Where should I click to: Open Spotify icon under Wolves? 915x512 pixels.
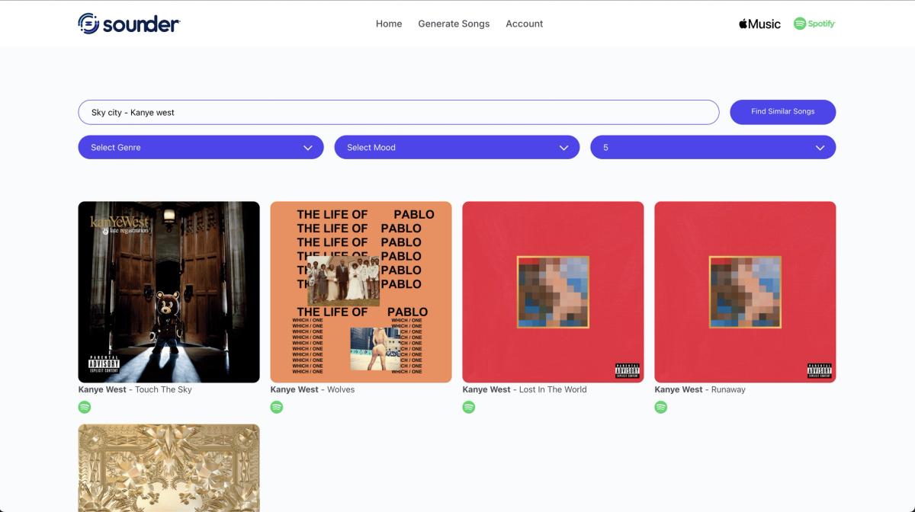277,408
